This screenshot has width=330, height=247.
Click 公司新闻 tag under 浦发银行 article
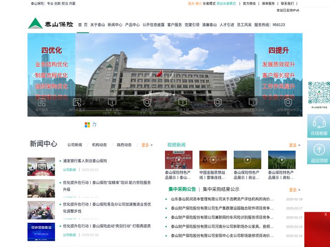pyautogui.click(x=69, y=170)
